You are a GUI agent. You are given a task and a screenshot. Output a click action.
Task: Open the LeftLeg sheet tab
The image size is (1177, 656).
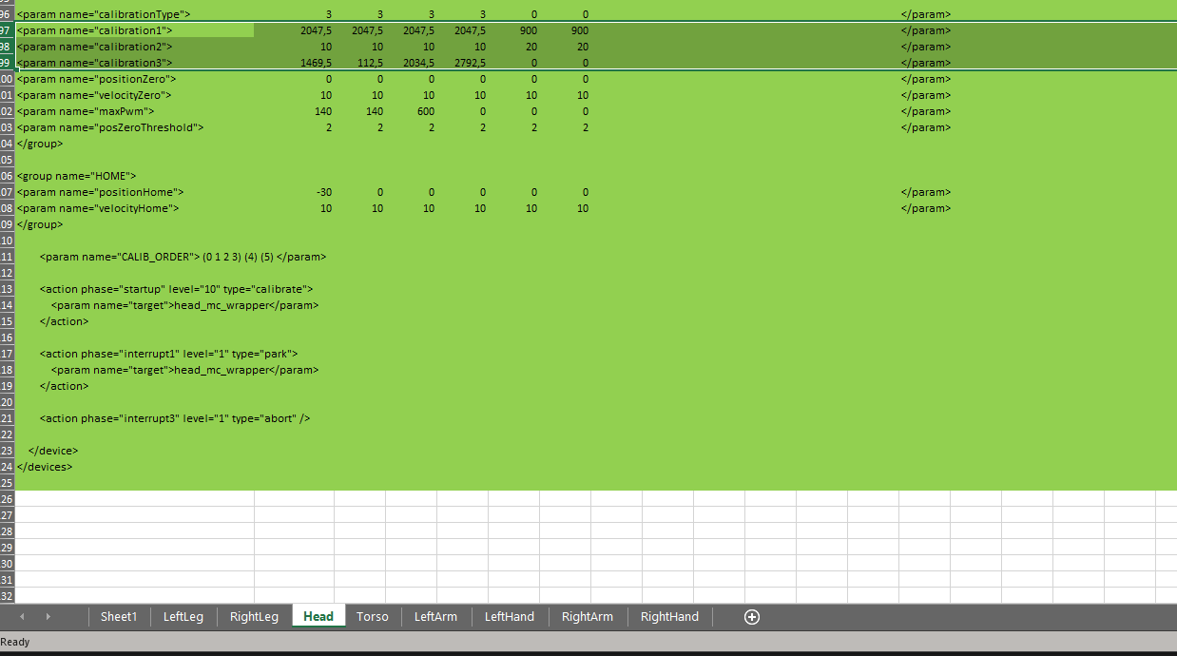pos(183,617)
